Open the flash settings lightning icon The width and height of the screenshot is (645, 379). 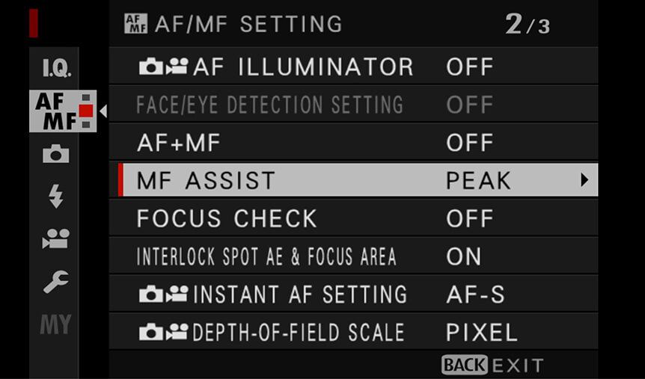click(x=55, y=196)
